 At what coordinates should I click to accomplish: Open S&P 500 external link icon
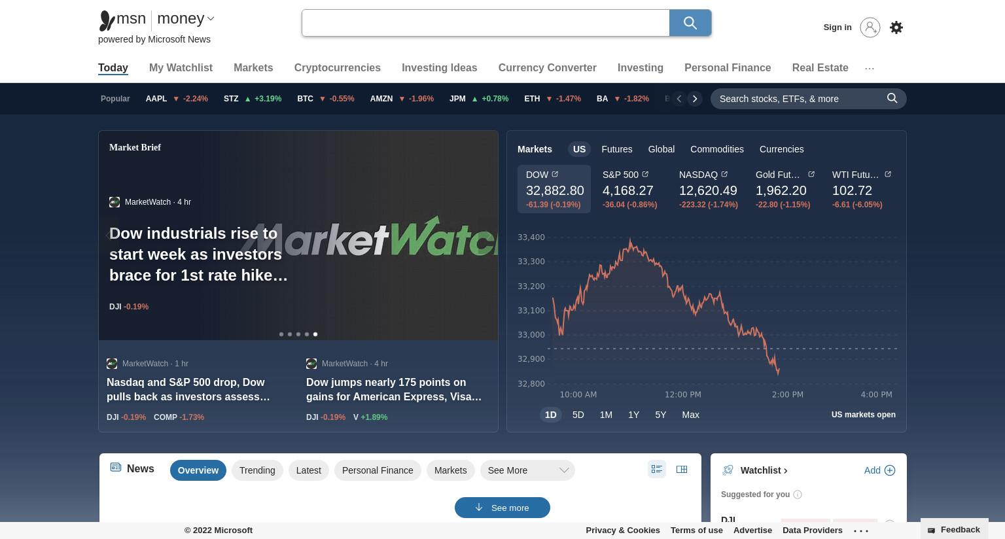coord(645,174)
